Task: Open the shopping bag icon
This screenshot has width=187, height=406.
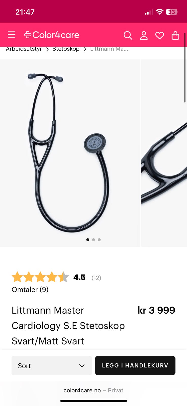Action: (x=175, y=36)
